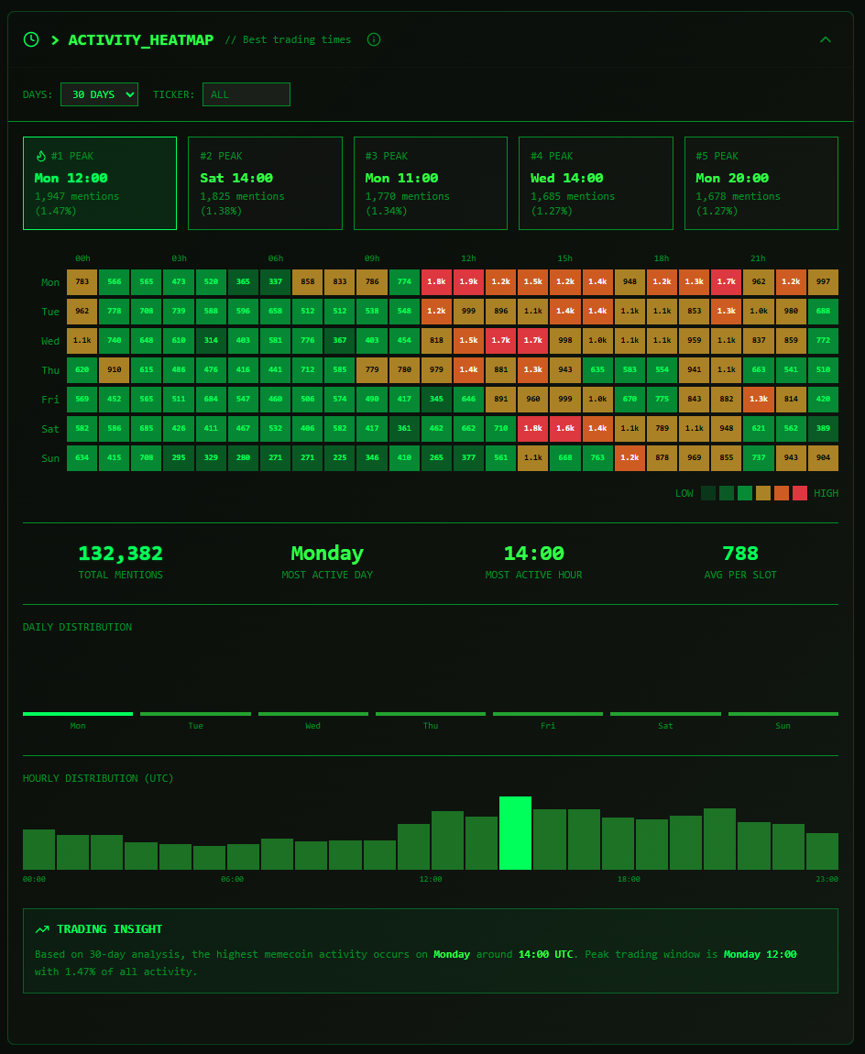Click the Thu row 910 heatmap cell
Viewport: 865px width, 1054px height.
coord(115,370)
